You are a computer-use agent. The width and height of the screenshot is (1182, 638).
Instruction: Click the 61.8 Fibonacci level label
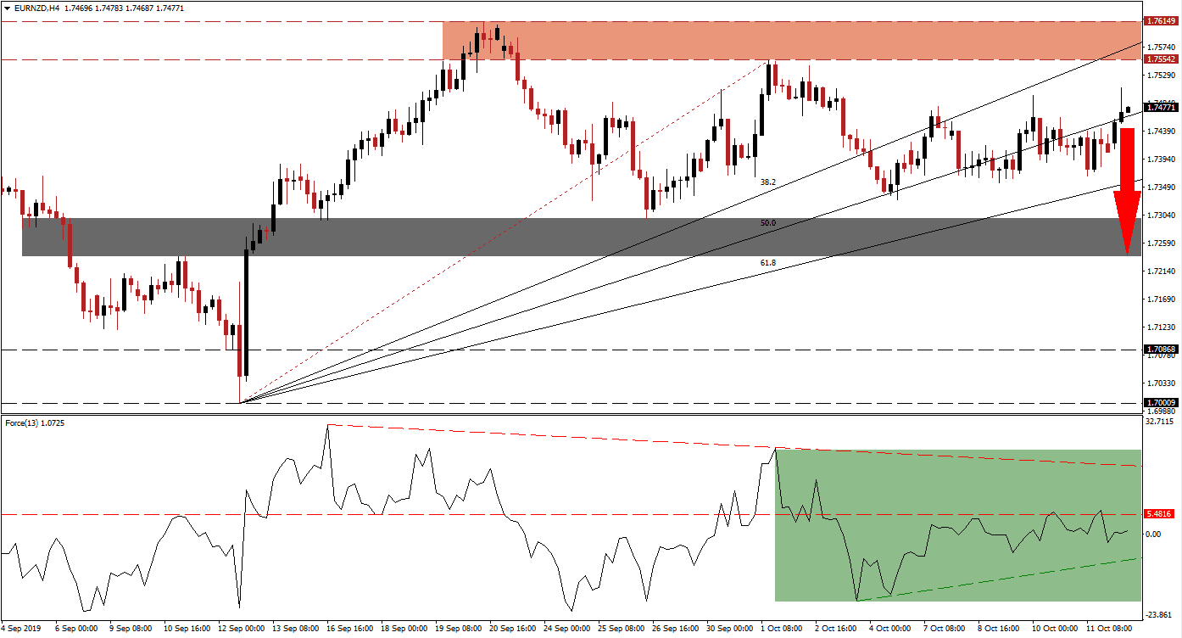click(x=768, y=264)
